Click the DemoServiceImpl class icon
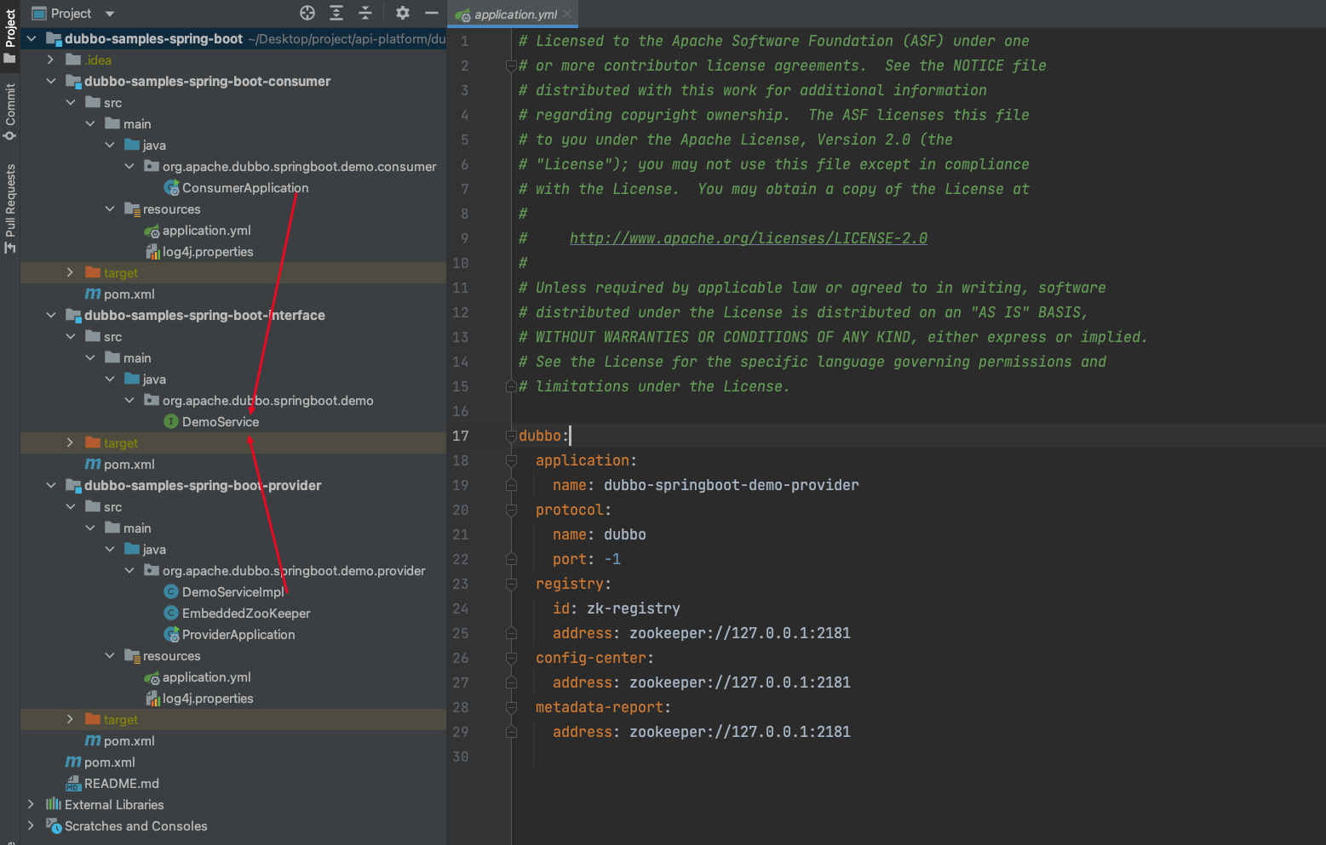 (171, 591)
